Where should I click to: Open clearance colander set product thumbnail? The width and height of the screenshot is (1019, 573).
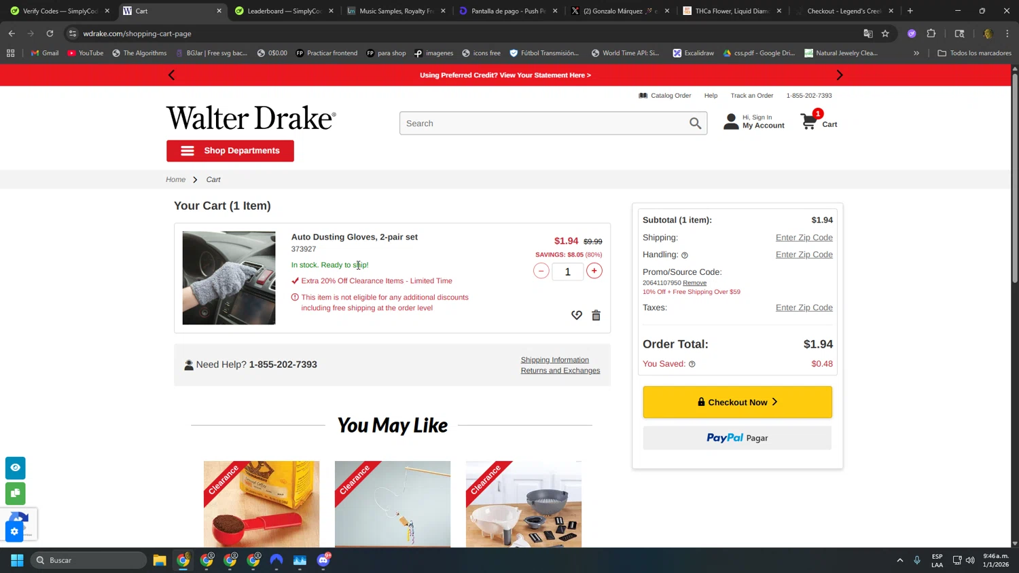524,504
